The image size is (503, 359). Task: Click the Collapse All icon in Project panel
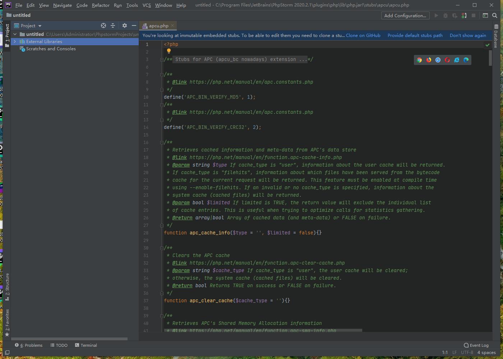point(113,25)
